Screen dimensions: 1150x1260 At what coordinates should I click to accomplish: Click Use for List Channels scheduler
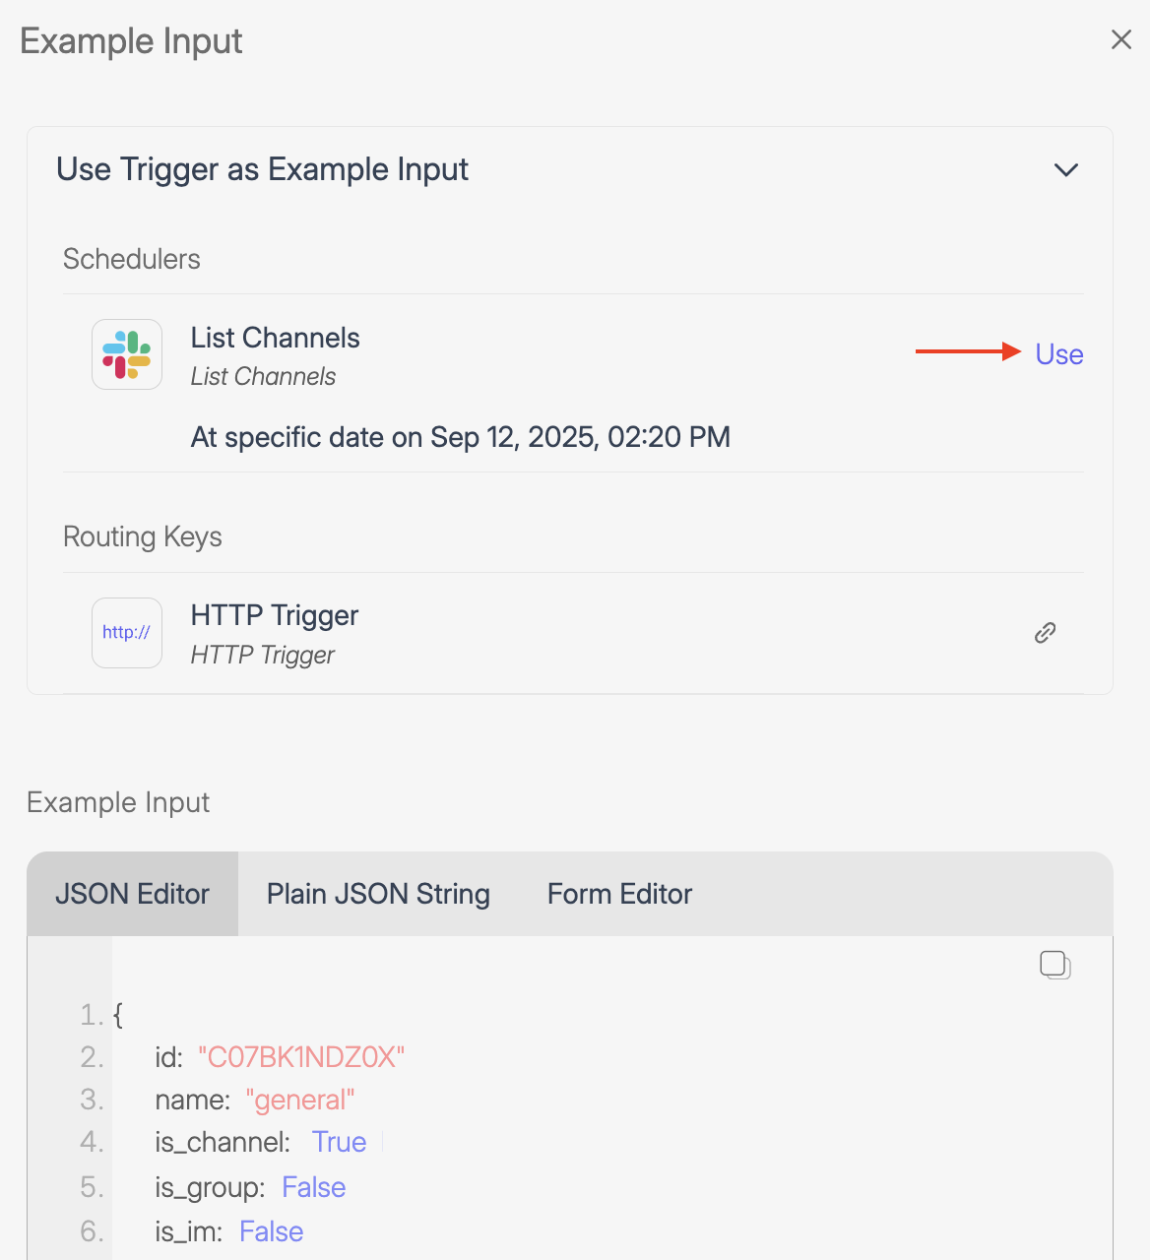[1058, 354]
